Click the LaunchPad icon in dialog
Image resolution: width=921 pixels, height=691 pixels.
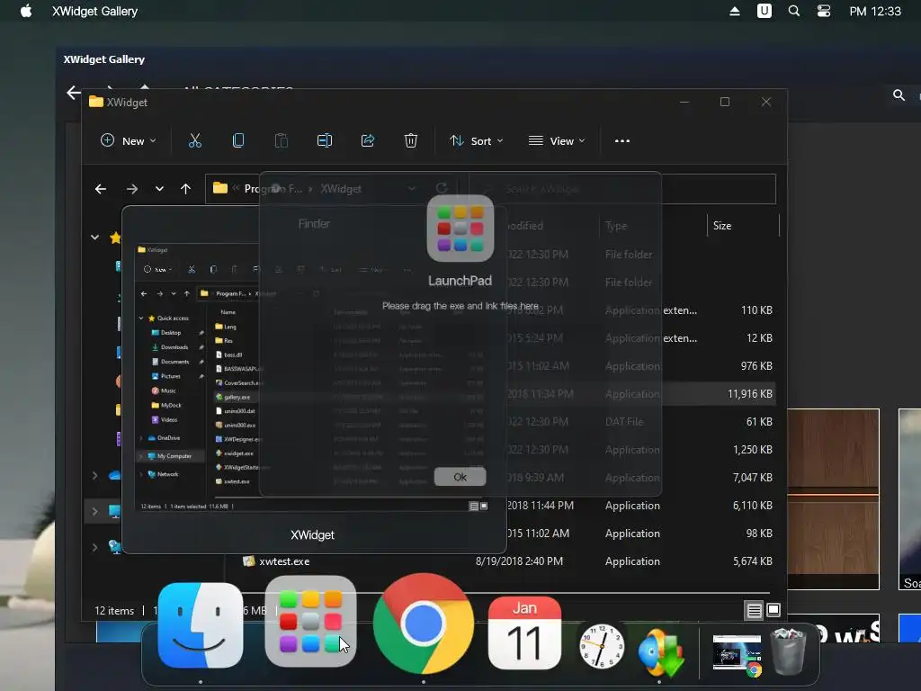(460, 228)
